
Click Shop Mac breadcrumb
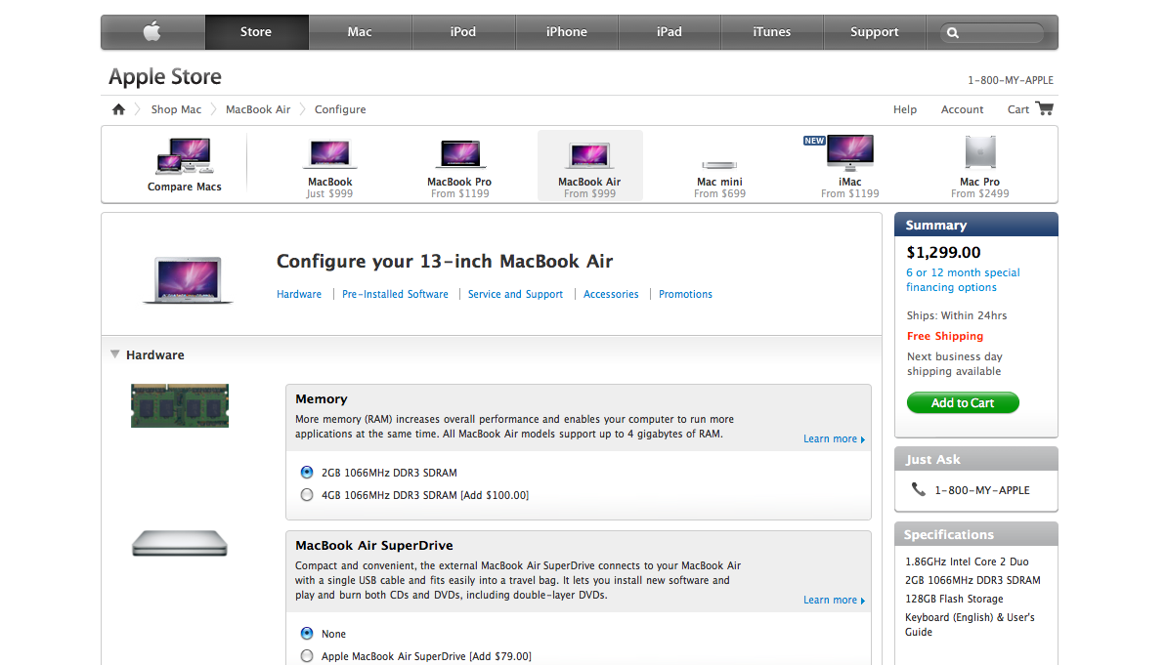[x=176, y=109]
